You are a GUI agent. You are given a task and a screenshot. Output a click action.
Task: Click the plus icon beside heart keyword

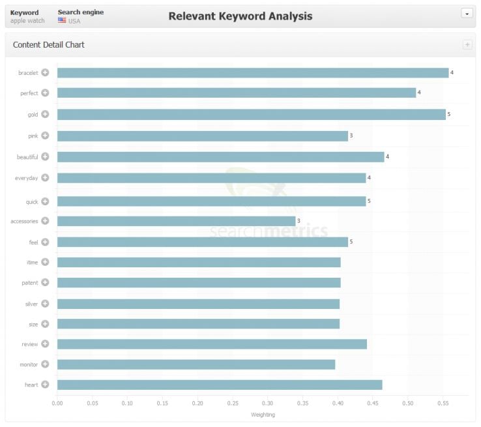tap(45, 385)
